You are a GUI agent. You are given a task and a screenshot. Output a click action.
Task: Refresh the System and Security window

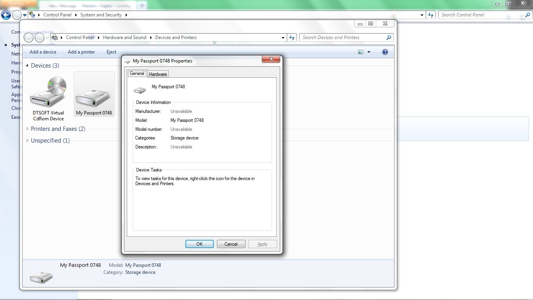pyautogui.click(x=431, y=15)
